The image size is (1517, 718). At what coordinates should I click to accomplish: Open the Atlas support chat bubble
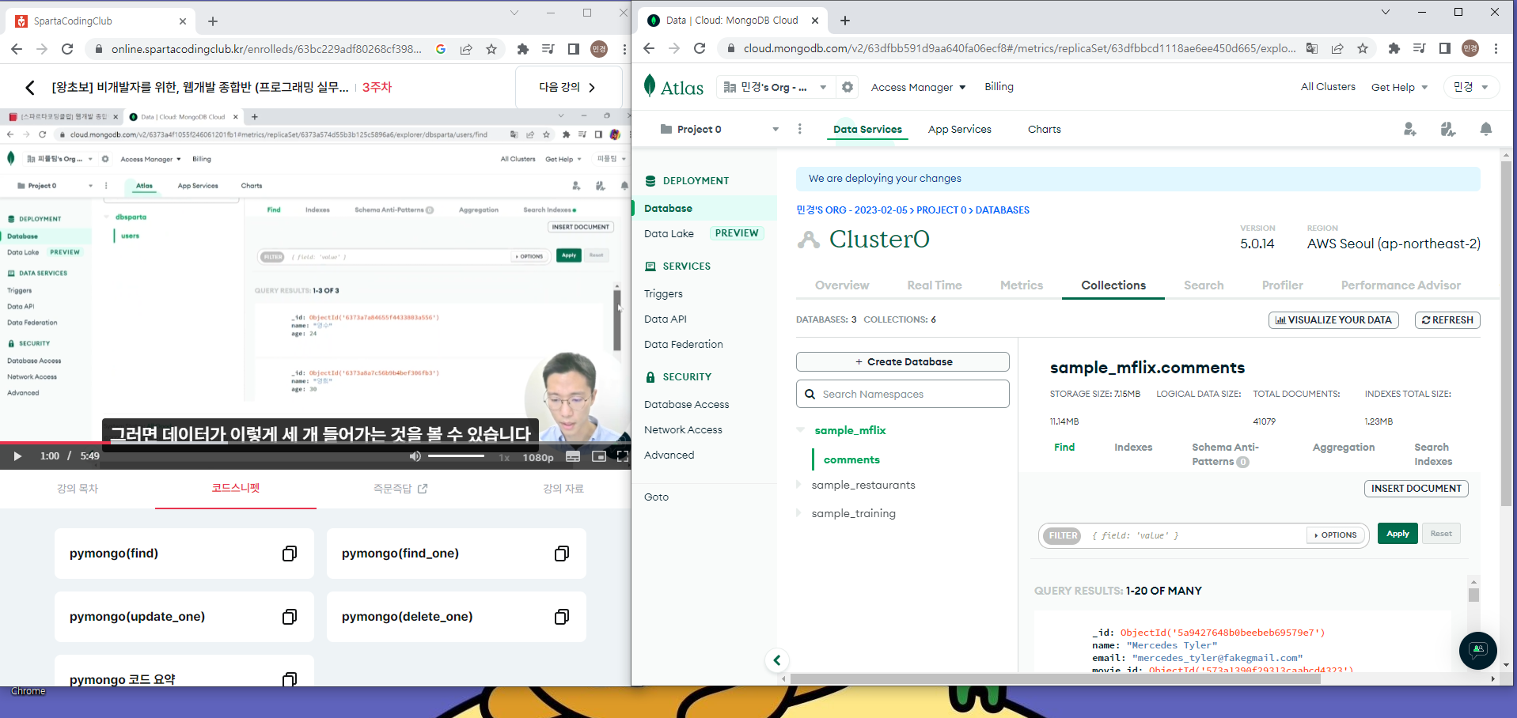(1478, 651)
